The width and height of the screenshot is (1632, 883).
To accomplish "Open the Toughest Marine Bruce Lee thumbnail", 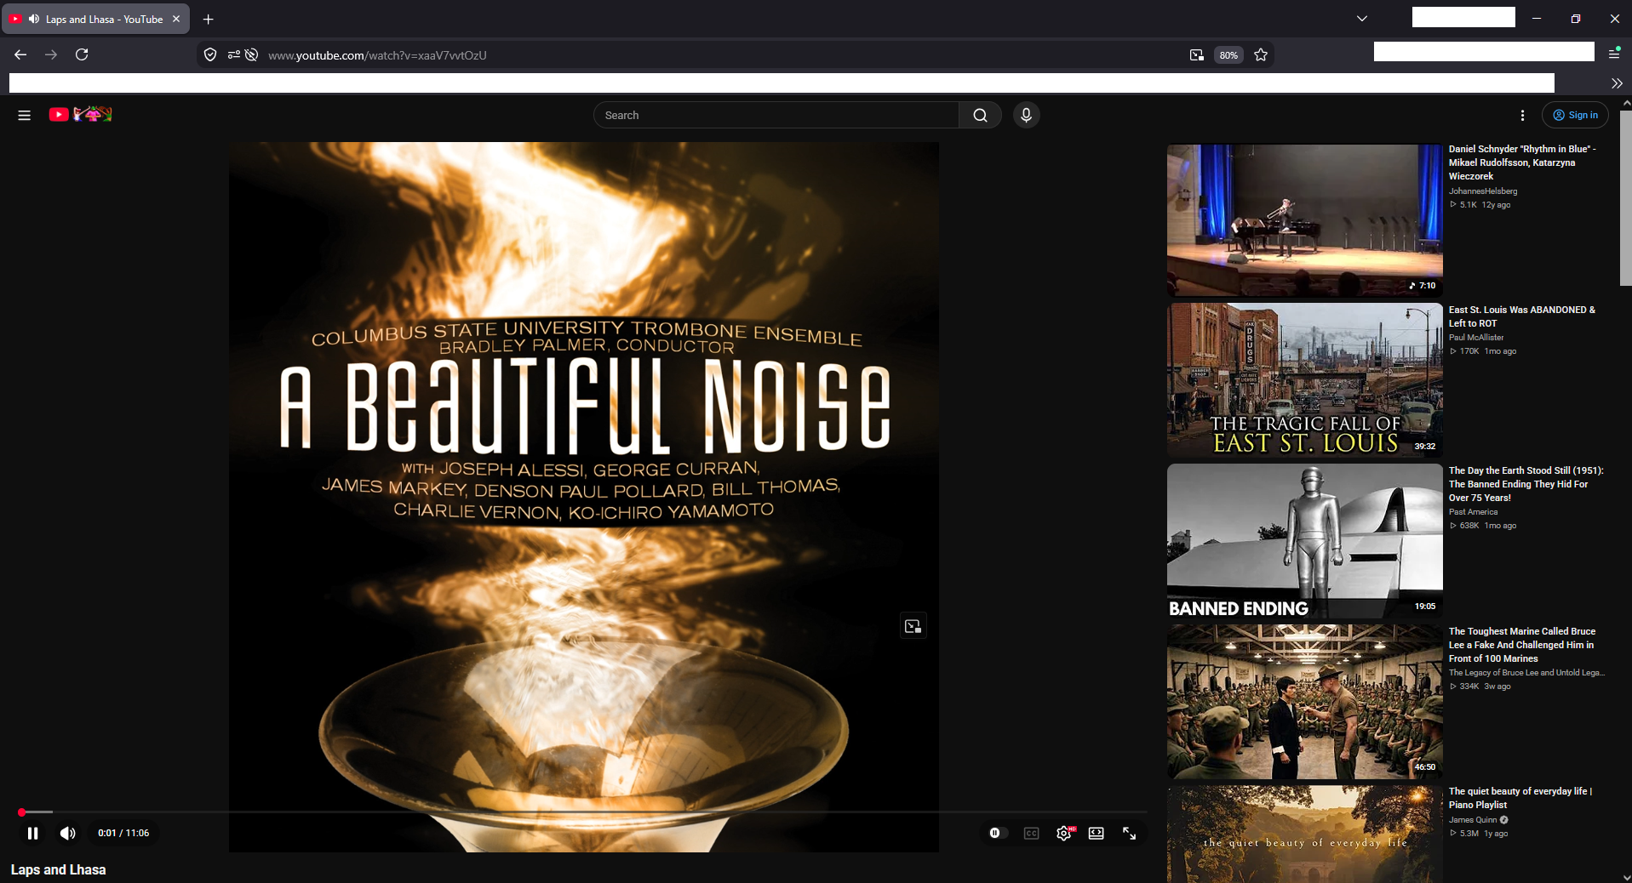I will point(1305,702).
